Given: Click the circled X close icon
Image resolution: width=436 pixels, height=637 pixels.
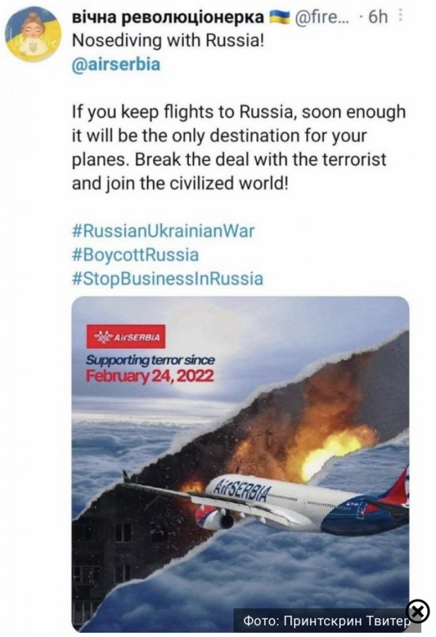Looking at the screenshot, I should [418, 611].
